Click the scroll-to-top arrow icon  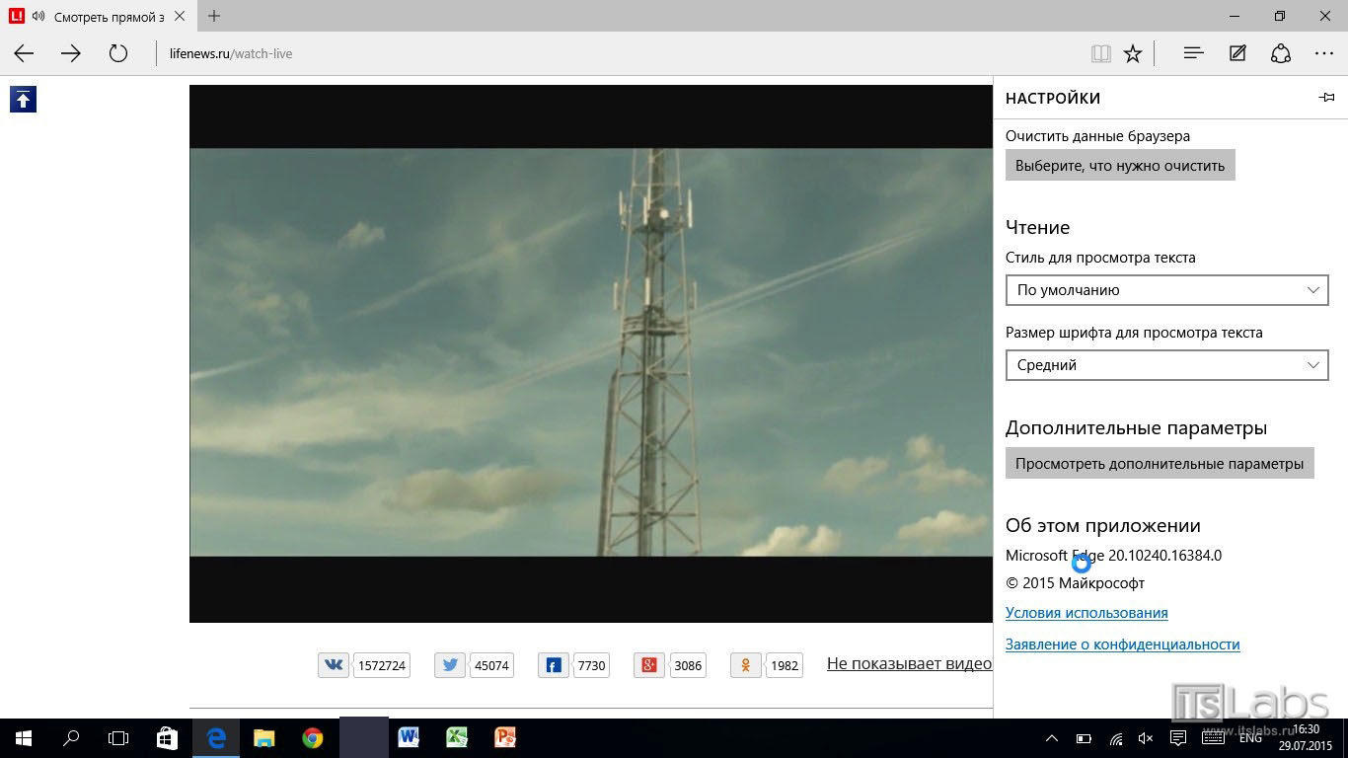click(x=23, y=99)
